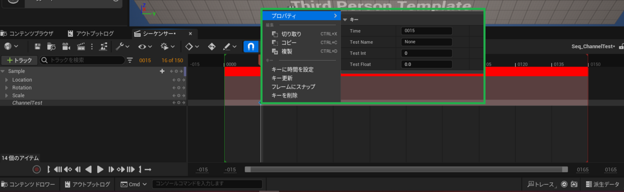624x192 pixels.
Task: Click the Create Camera icon
Action: click(66, 47)
